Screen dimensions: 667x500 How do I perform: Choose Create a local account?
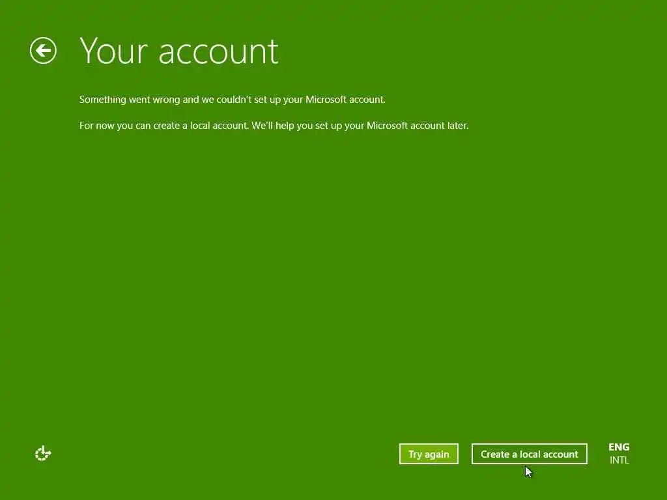pyautogui.click(x=529, y=454)
